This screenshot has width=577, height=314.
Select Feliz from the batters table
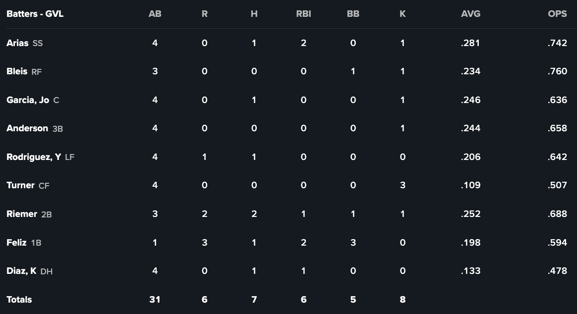point(16,243)
